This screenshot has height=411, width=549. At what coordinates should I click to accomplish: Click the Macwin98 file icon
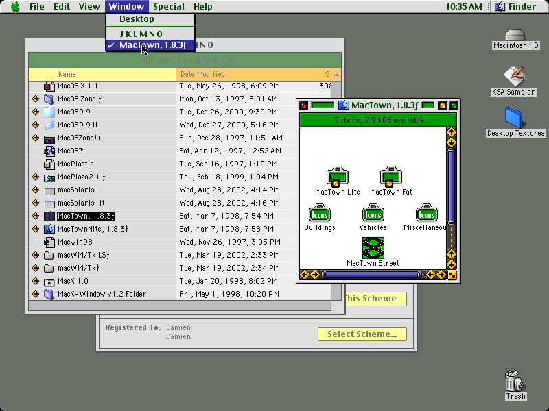49,242
